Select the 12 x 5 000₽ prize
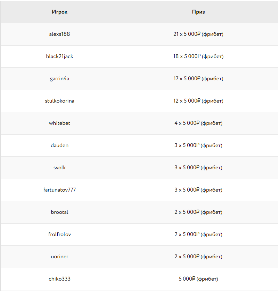 tap(198, 101)
